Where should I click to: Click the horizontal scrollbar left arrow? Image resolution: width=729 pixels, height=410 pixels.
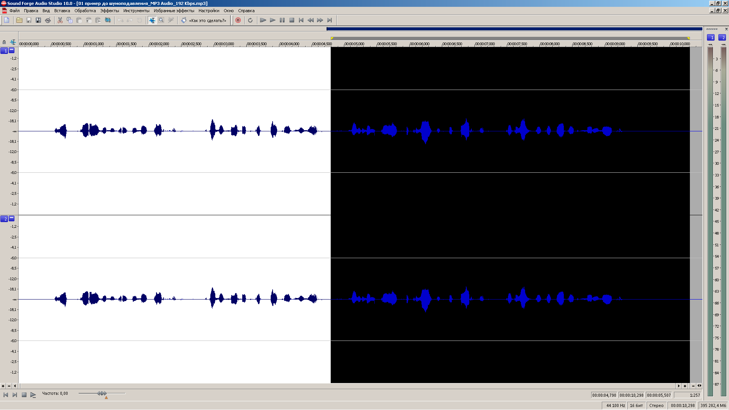pyautogui.click(x=15, y=386)
